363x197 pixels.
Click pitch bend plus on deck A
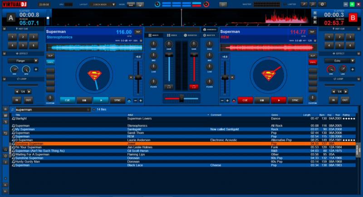tap(141, 101)
